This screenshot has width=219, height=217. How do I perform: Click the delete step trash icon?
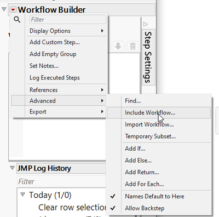[x=132, y=46]
